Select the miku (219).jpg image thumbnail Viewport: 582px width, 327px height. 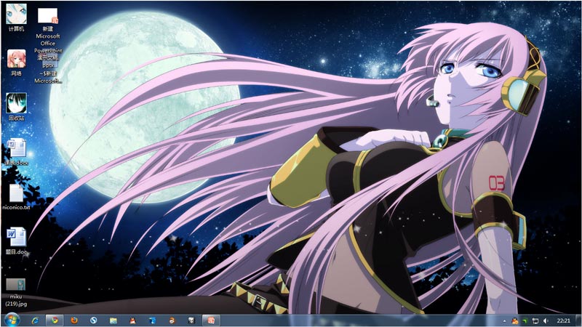16,293
